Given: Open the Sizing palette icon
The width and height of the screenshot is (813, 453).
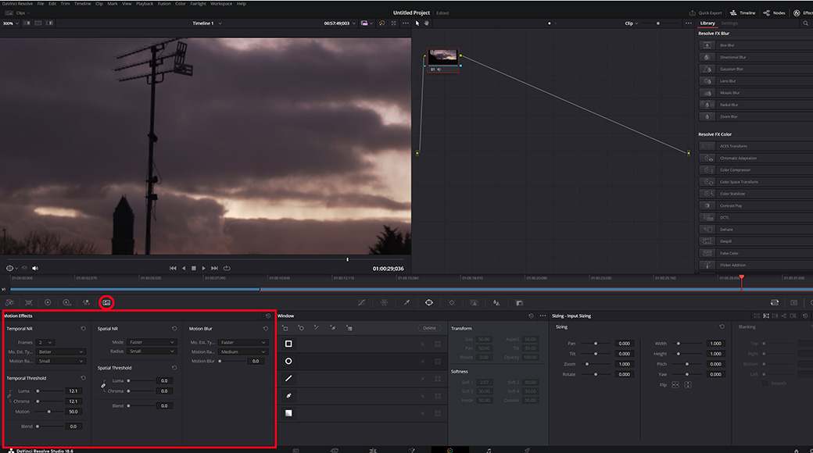Looking at the screenshot, I should pyautogui.click(x=775, y=303).
